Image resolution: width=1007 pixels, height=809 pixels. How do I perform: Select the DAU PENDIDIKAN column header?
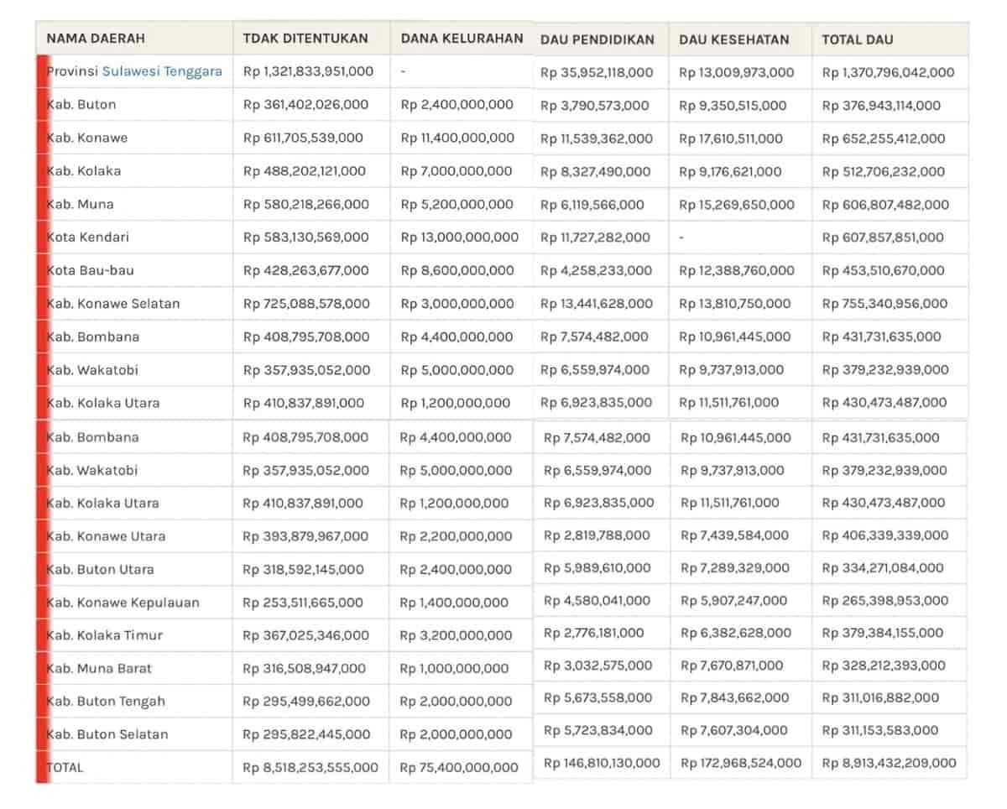coord(597,39)
